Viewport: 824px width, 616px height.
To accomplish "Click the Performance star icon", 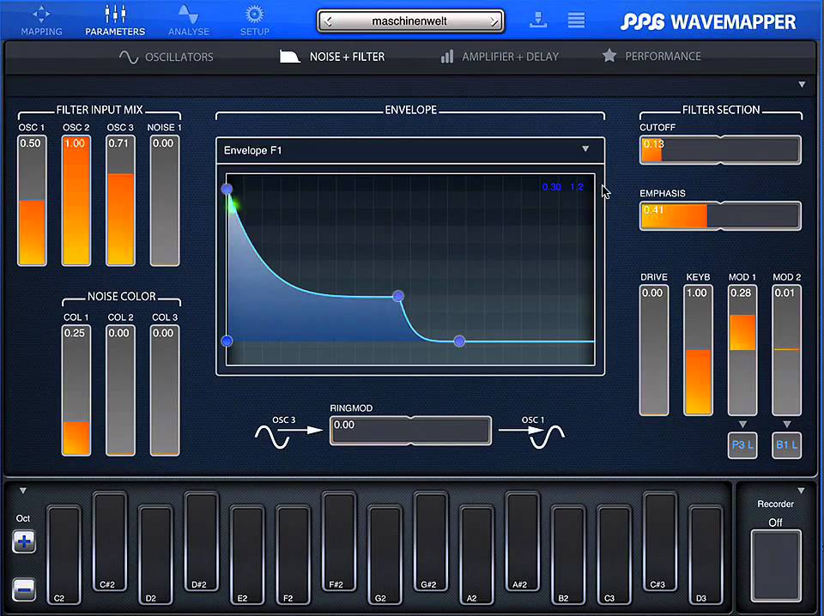I will (x=609, y=56).
